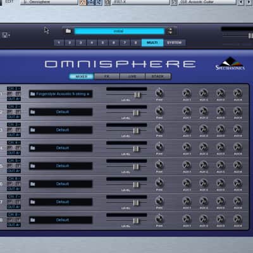Mute part 6 in the mixer
Screen dimensions: 253x253
[x=9, y=184]
